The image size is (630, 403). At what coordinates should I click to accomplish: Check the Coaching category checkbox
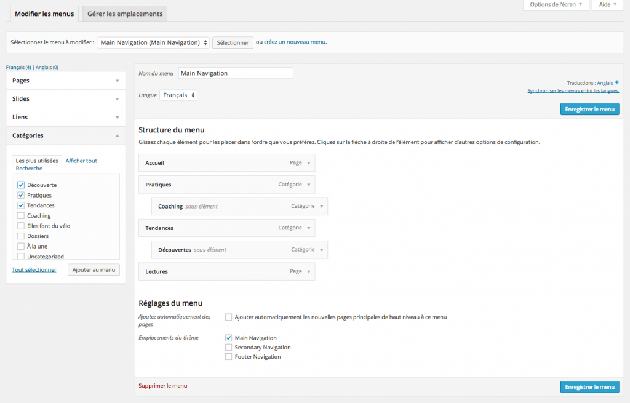(21, 215)
